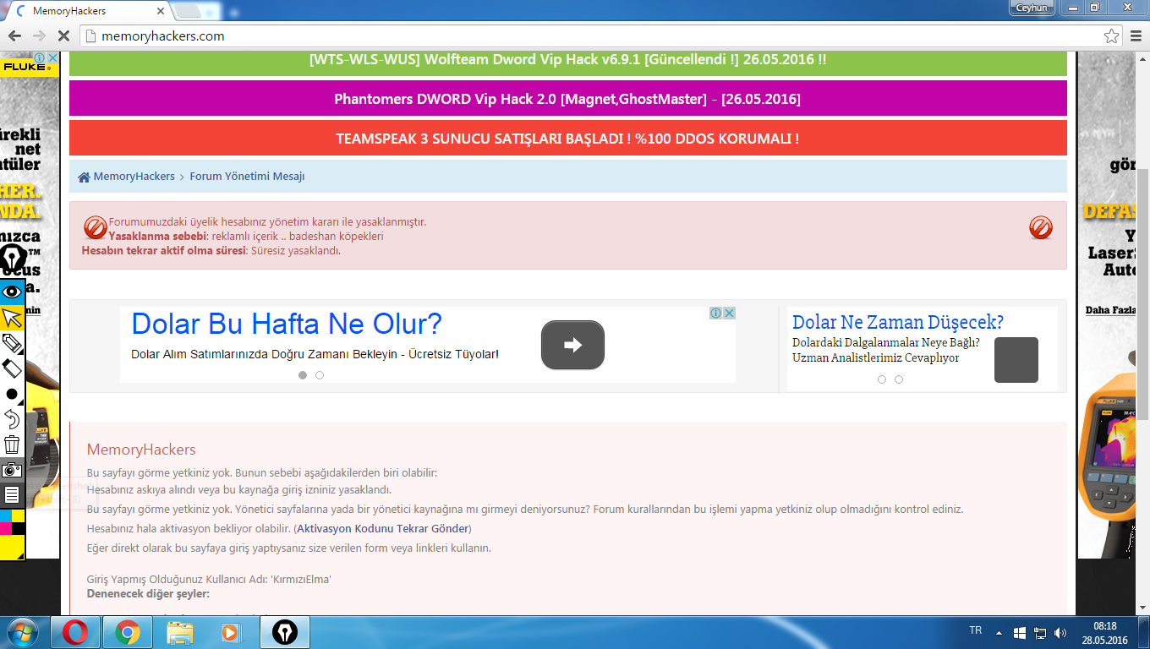Click the volume speaker icon in tray

coord(1061,632)
